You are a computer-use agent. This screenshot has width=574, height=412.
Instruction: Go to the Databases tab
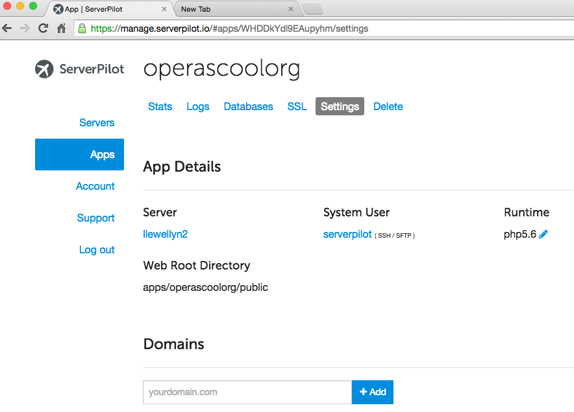point(248,106)
